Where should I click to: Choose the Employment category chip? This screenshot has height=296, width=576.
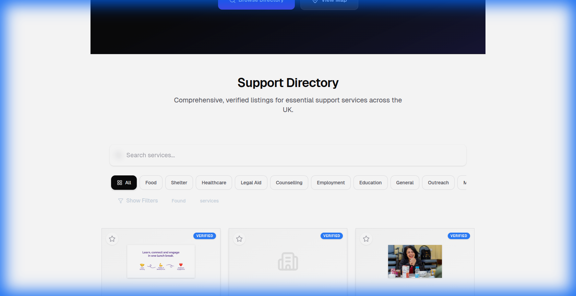pyautogui.click(x=331, y=183)
